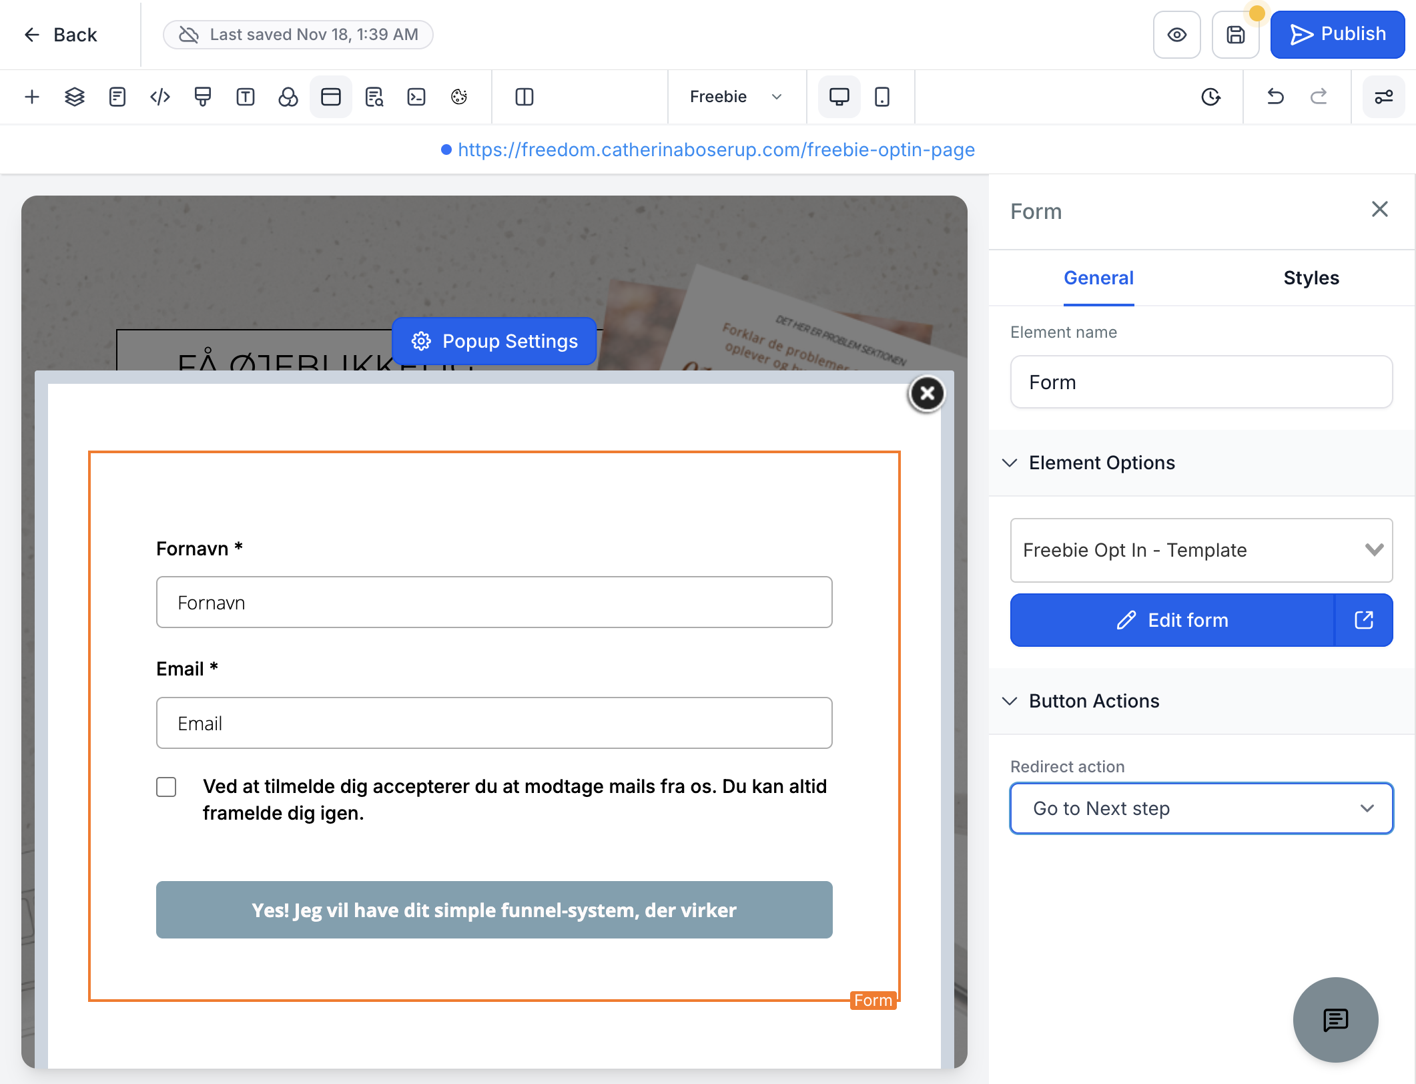Screen dimensions: 1416x1084
Task: Open the tracking code terminal icon
Action: (416, 97)
